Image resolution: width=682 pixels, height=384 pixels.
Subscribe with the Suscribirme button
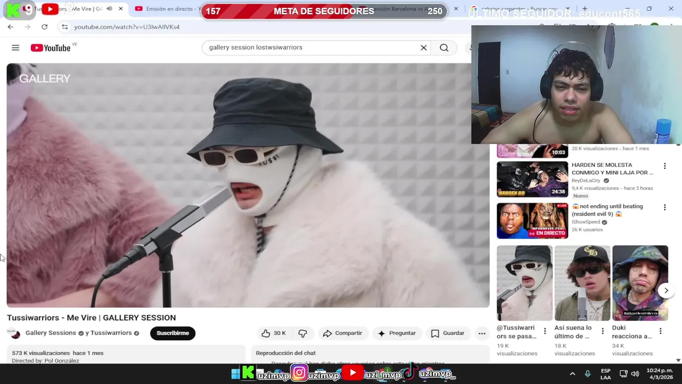(x=173, y=333)
